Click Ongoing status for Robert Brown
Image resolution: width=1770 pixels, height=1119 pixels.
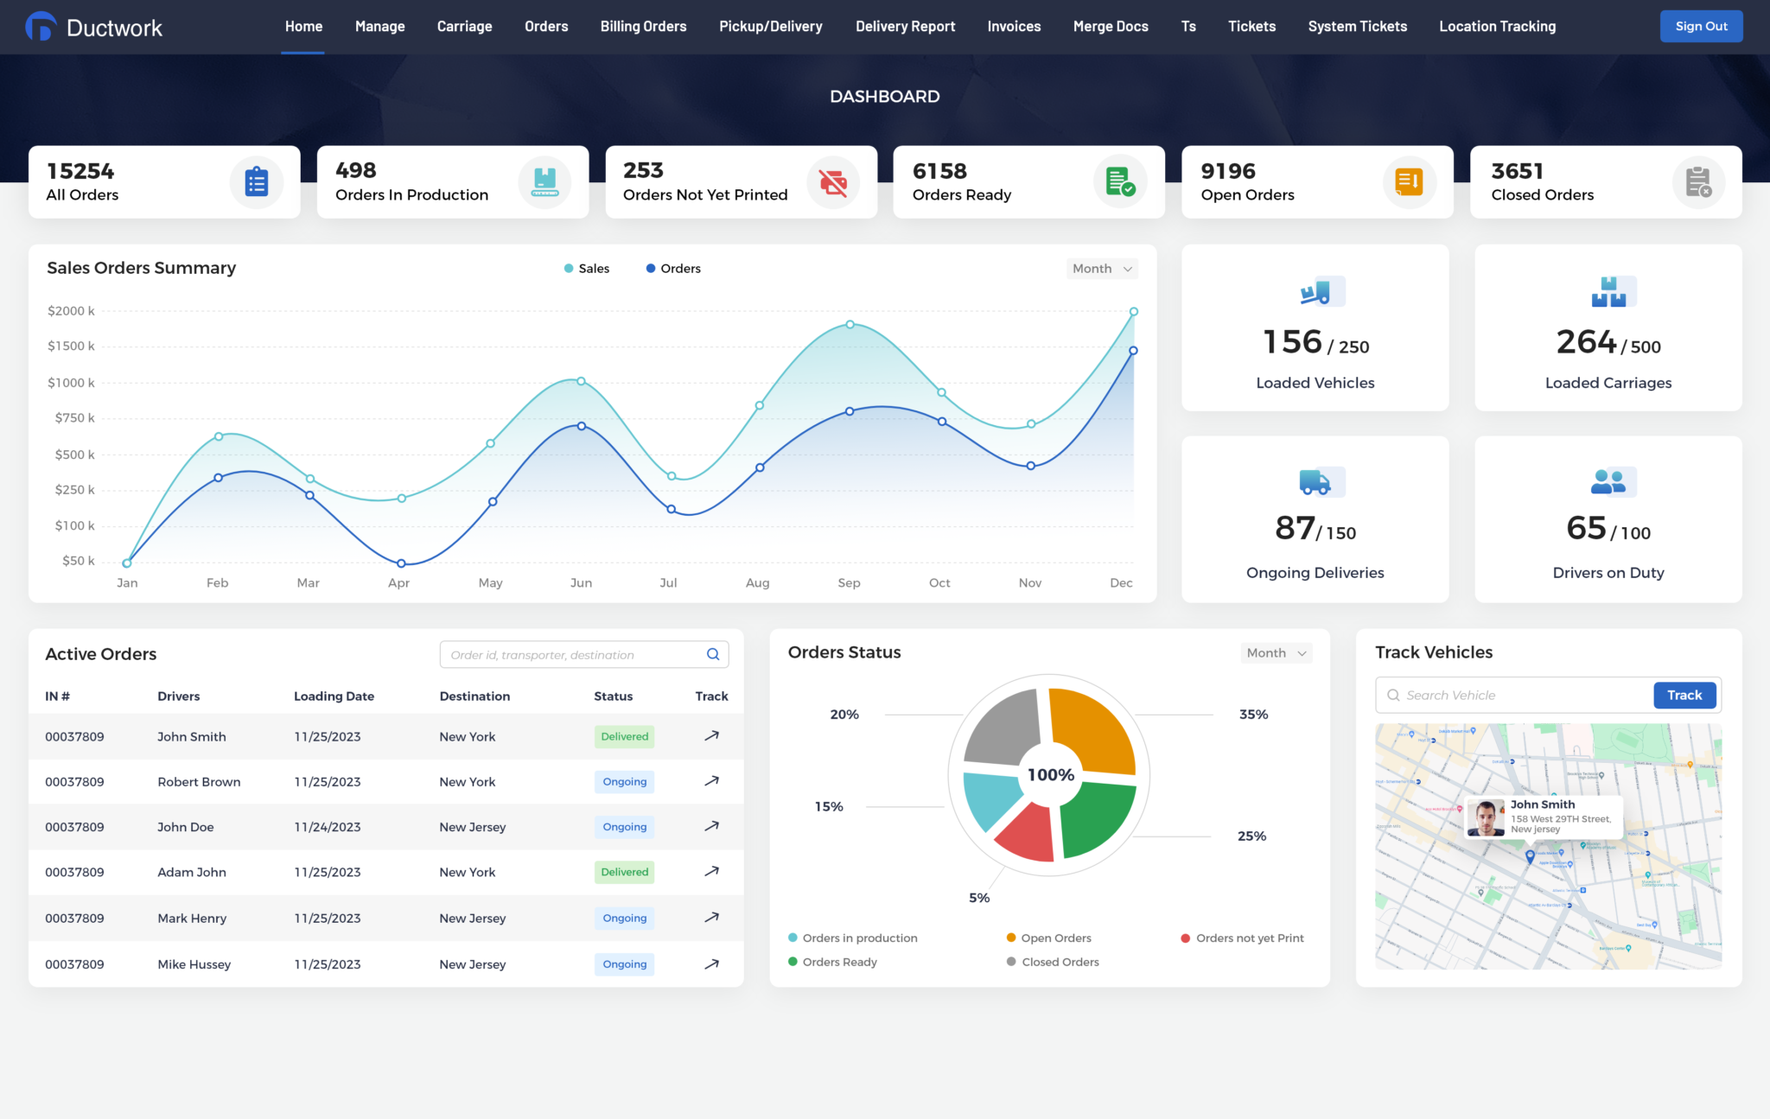[625, 782]
